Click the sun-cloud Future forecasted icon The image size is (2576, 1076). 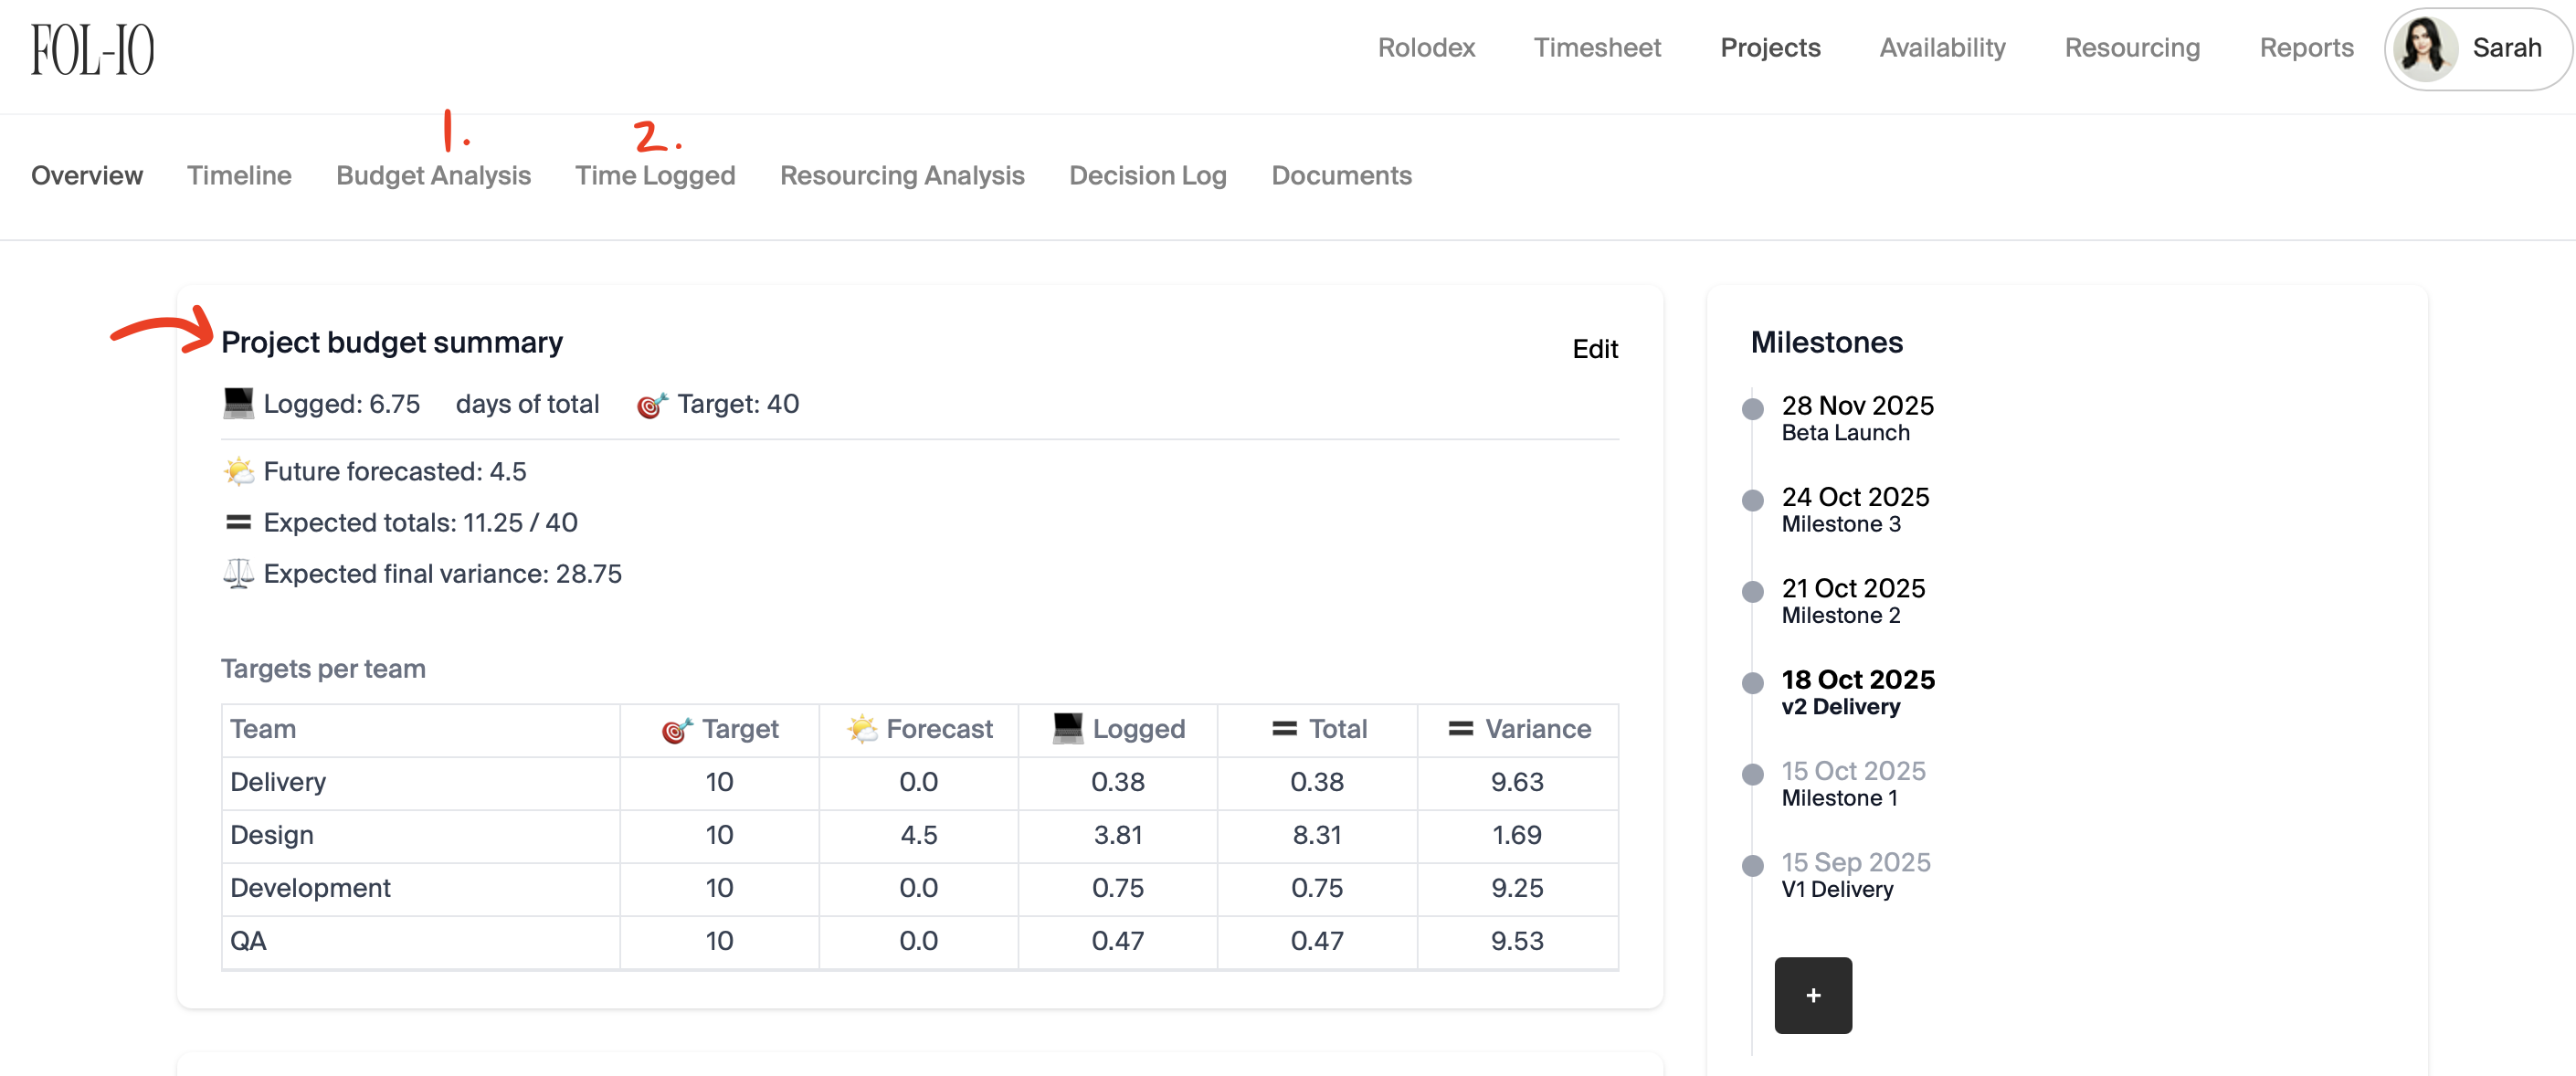tap(239, 471)
